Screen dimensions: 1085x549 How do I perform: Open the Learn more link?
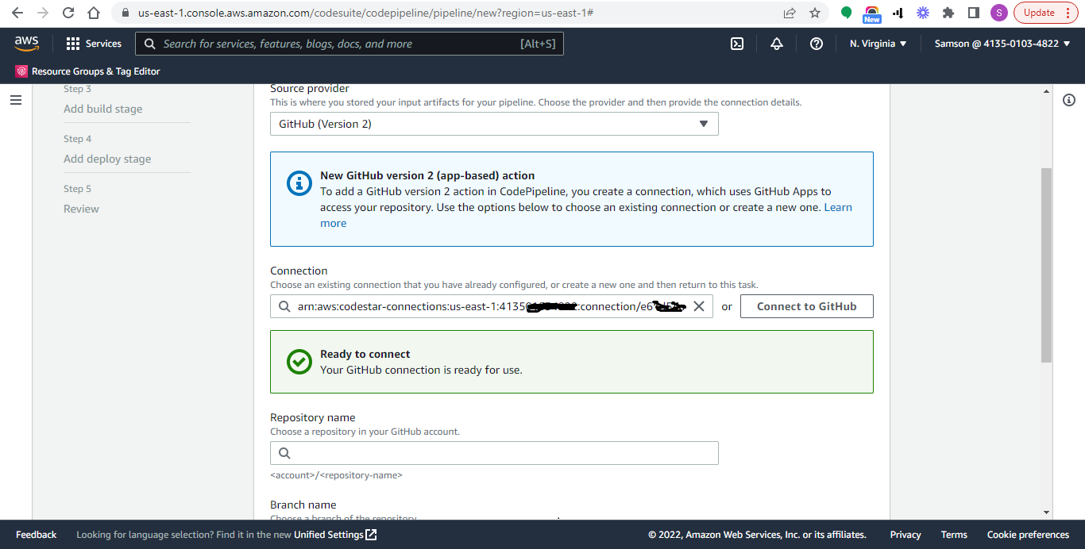[837, 208]
